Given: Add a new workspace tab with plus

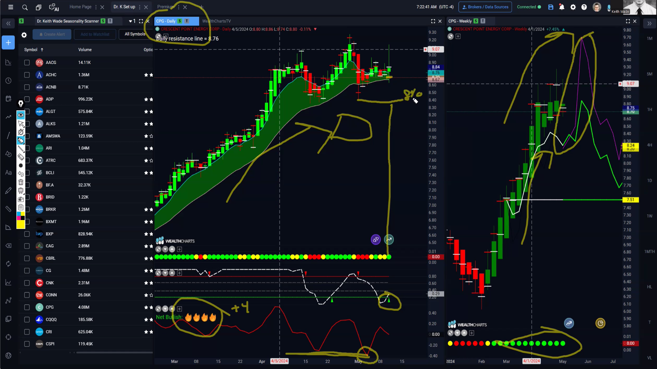Looking at the screenshot, I should (201, 7).
